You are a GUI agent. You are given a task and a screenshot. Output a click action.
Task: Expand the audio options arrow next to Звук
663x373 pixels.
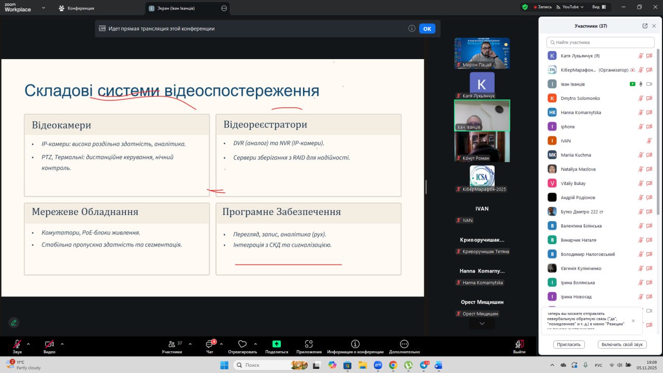[28, 343]
